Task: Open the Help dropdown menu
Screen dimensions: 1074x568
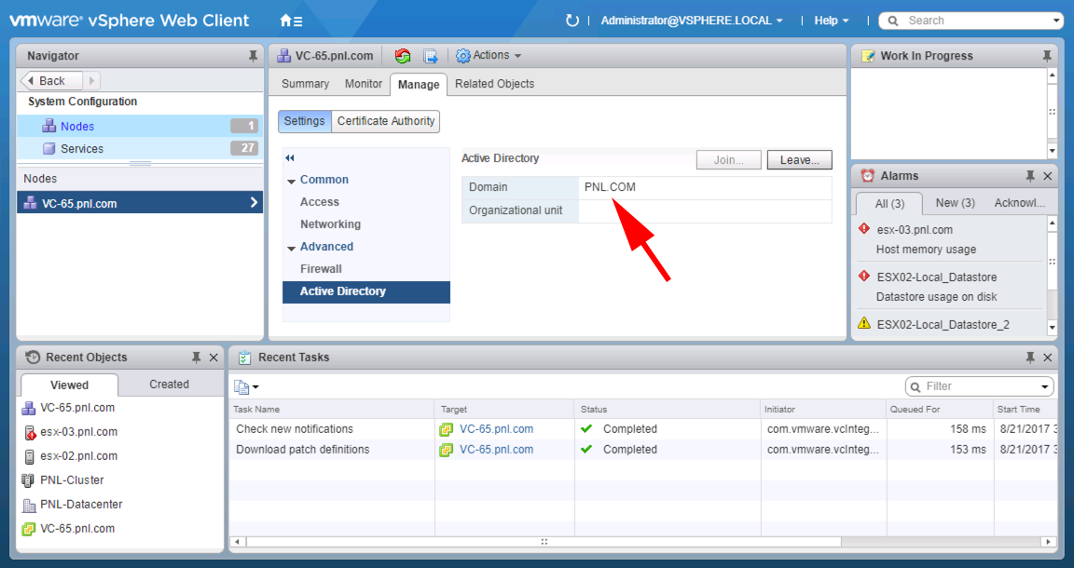Action: coord(831,20)
